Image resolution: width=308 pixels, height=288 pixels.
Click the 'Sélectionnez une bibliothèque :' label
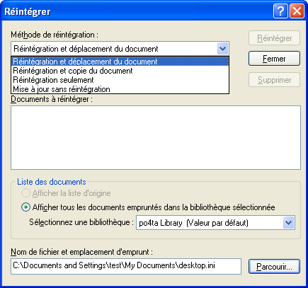(x=81, y=222)
